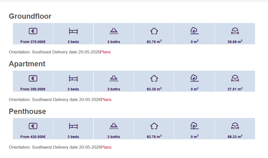Image resolution: width=268 pixels, height=158 pixels.
Task: Open Plans link for Penthouse
Action: click(x=106, y=147)
